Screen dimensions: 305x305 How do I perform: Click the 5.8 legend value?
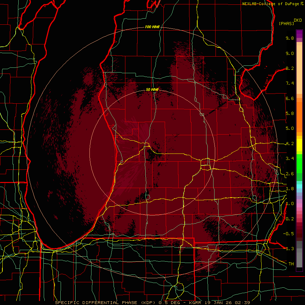[290, 114]
